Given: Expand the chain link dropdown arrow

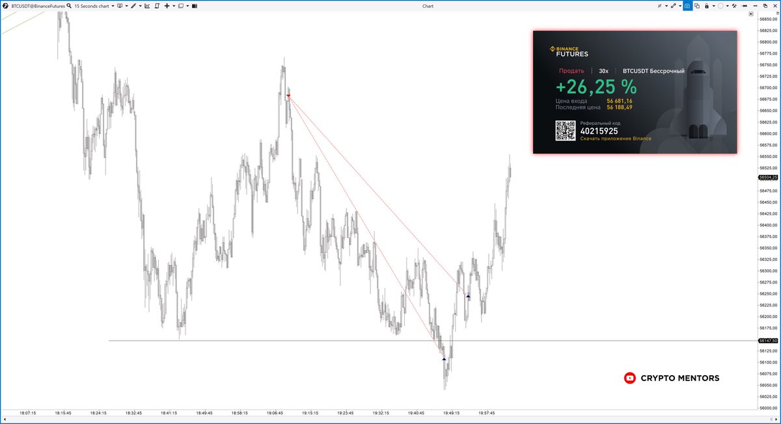Looking at the screenshot, I should 680,6.
